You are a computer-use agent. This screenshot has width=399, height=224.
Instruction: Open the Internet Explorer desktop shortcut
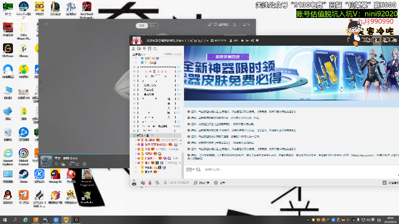click(8, 157)
